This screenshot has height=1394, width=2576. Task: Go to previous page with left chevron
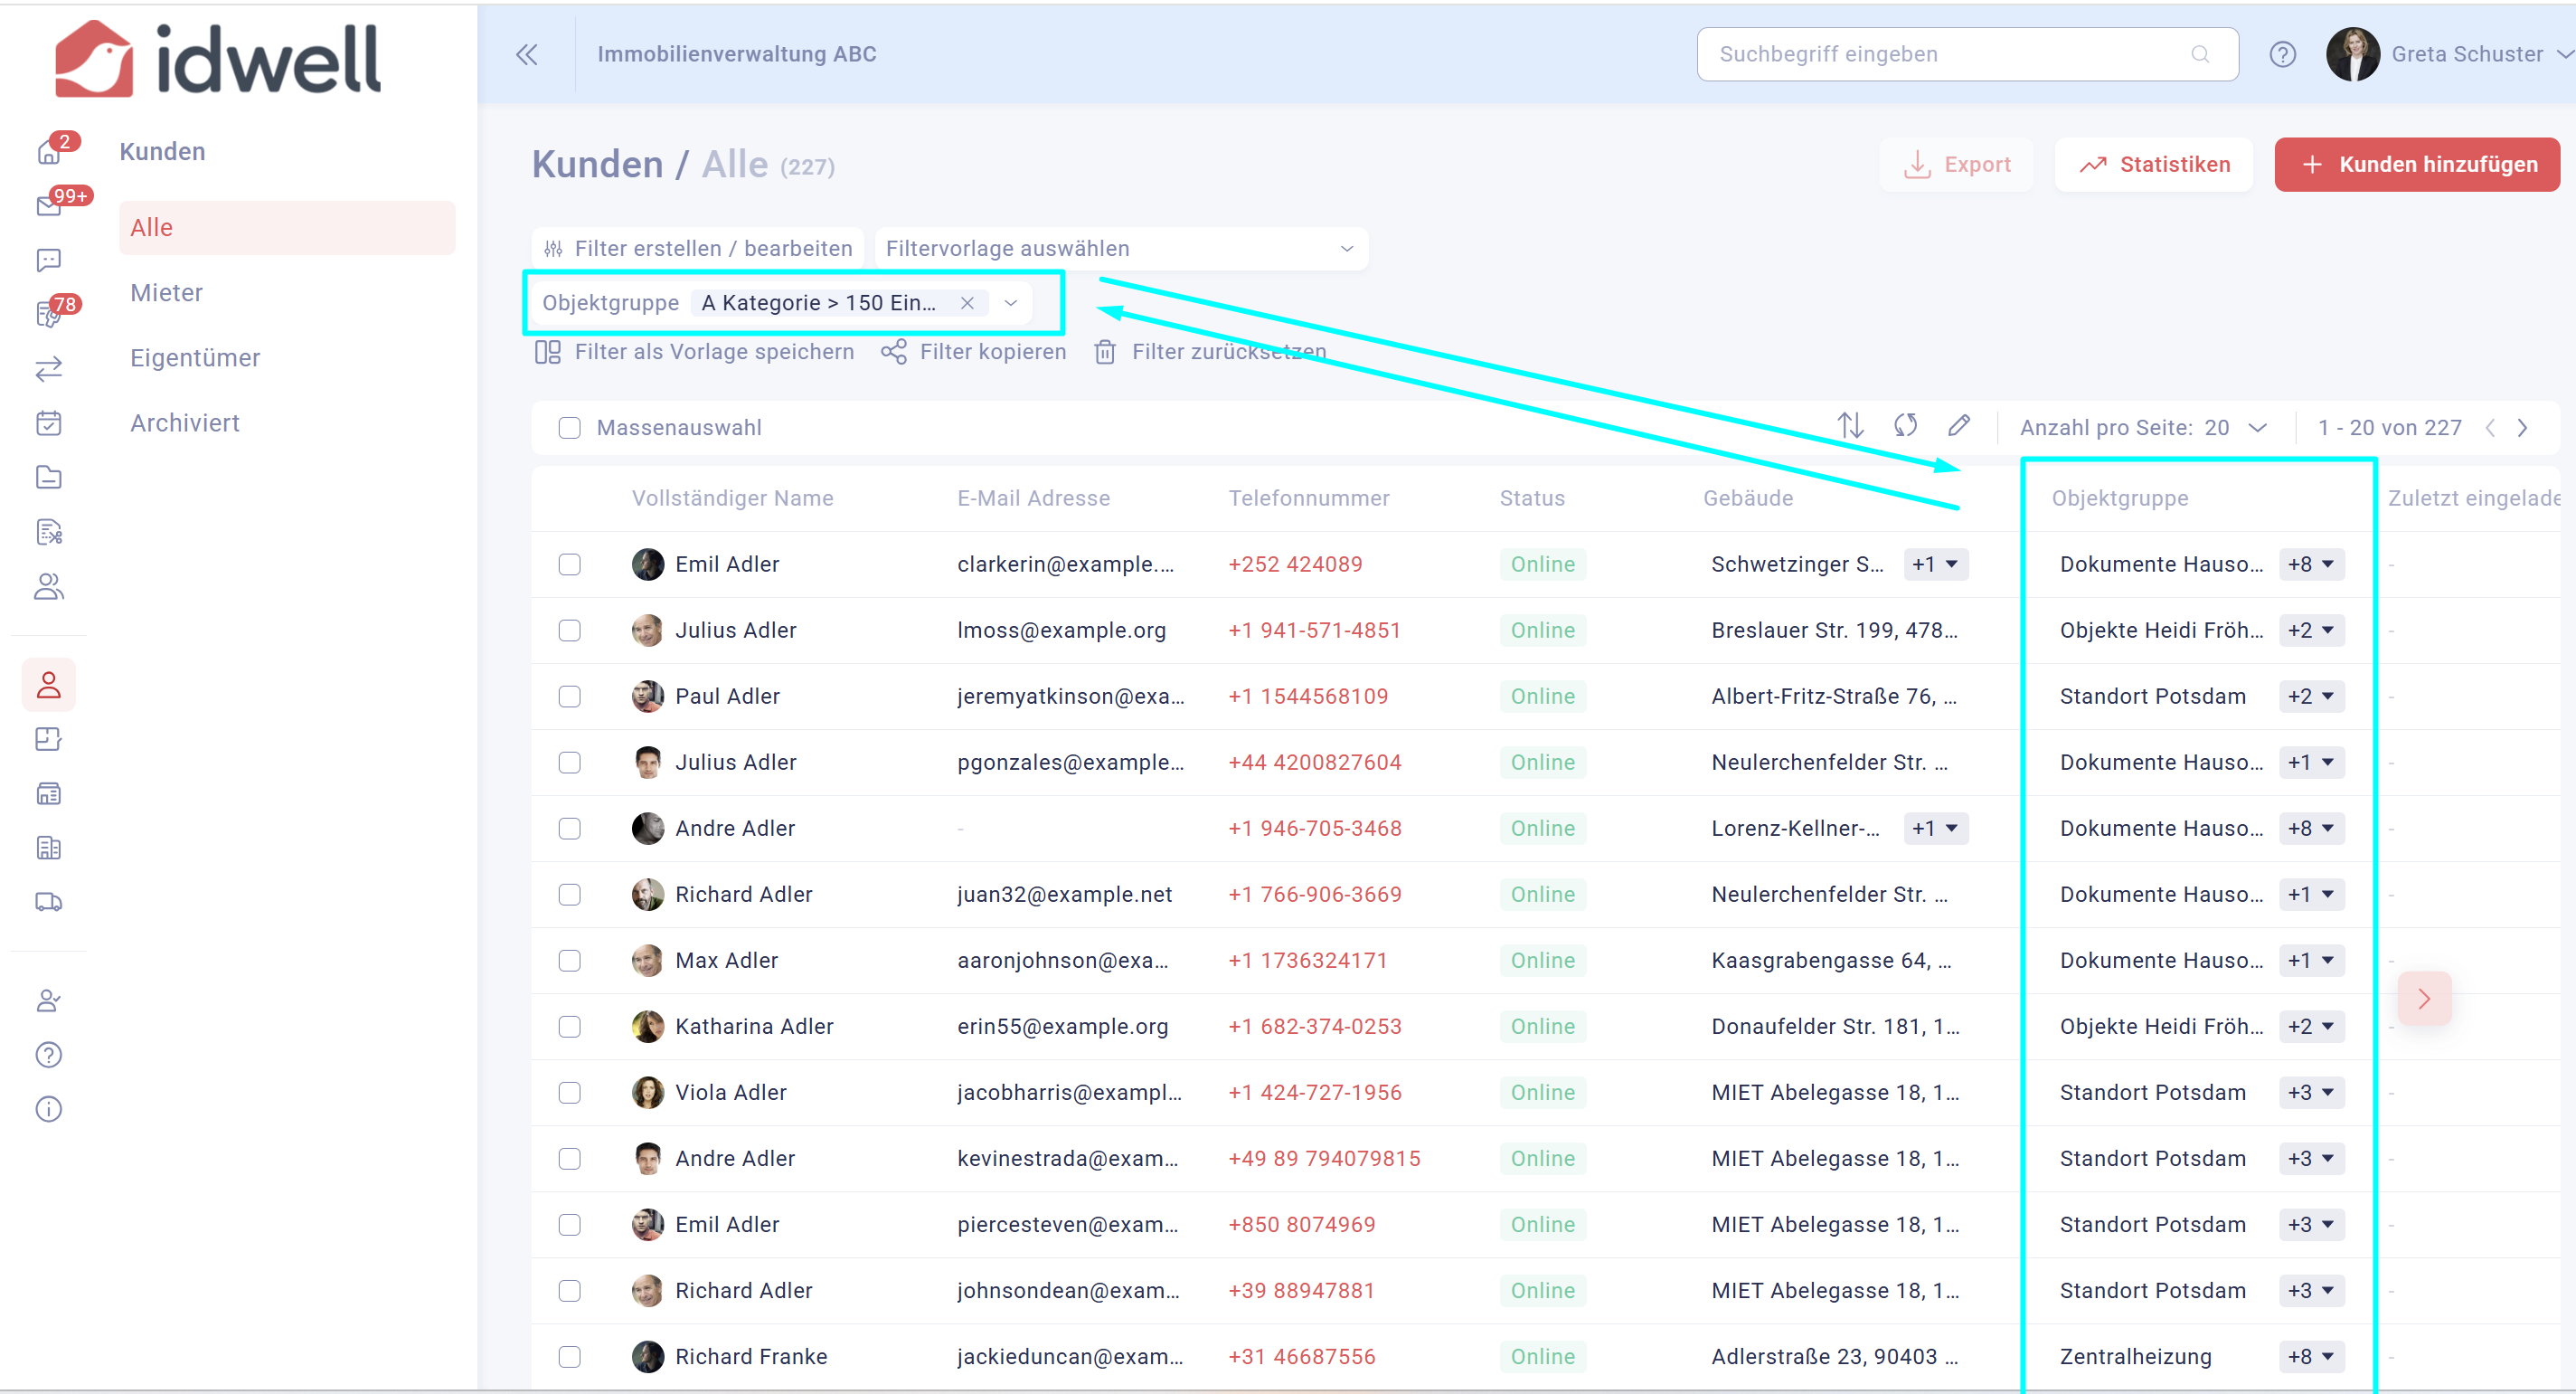point(2490,428)
